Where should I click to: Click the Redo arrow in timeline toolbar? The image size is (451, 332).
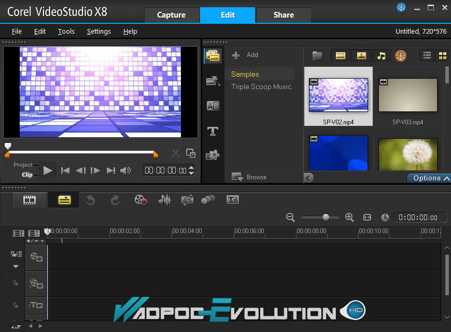tap(115, 200)
